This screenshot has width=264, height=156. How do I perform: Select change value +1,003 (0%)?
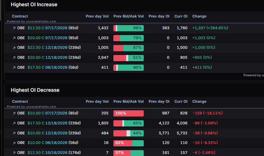click(204, 38)
